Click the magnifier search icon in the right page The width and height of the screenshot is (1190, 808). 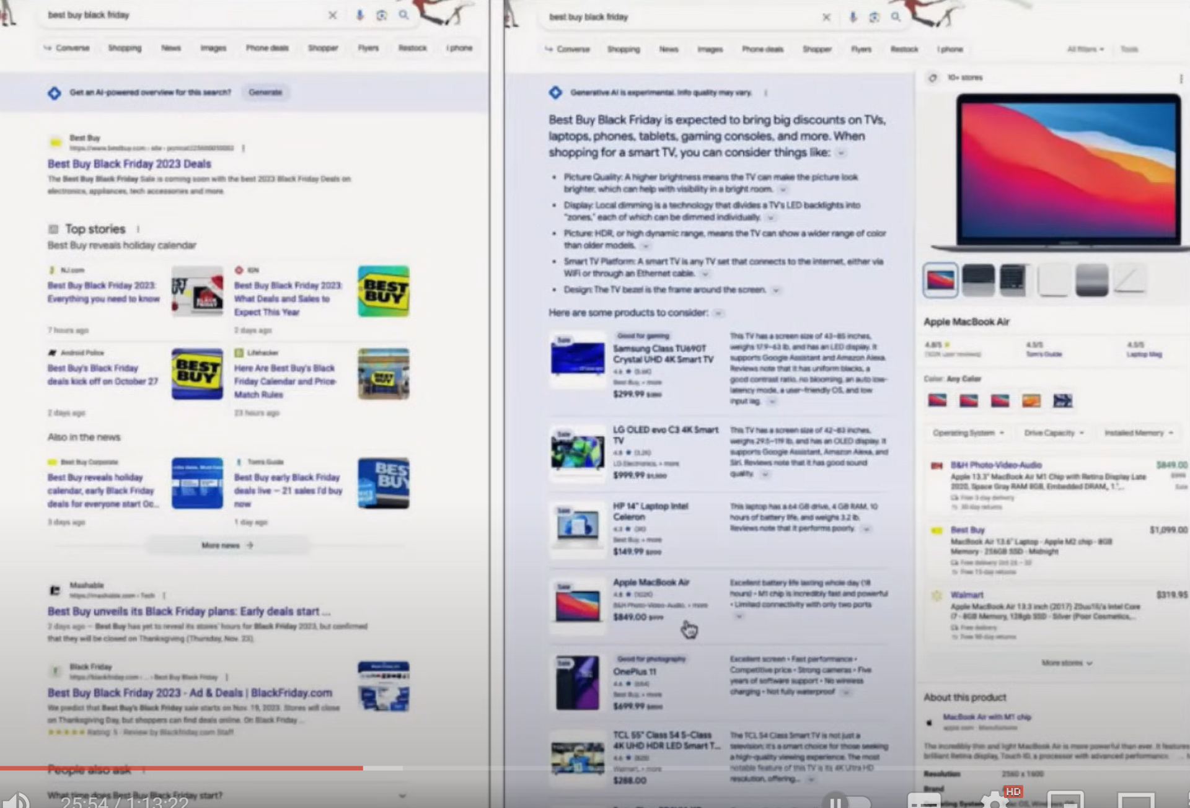click(896, 17)
